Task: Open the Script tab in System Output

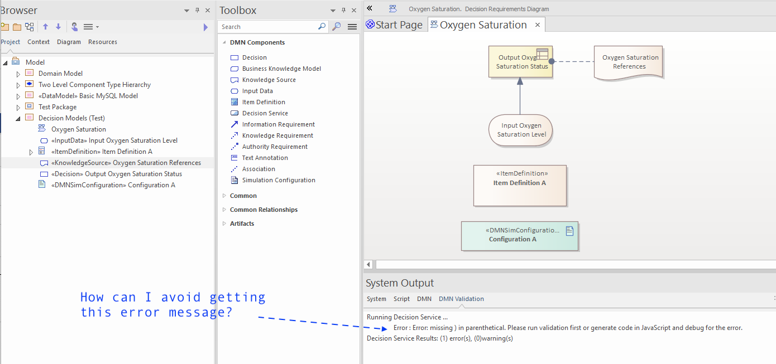Action: tap(401, 299)
